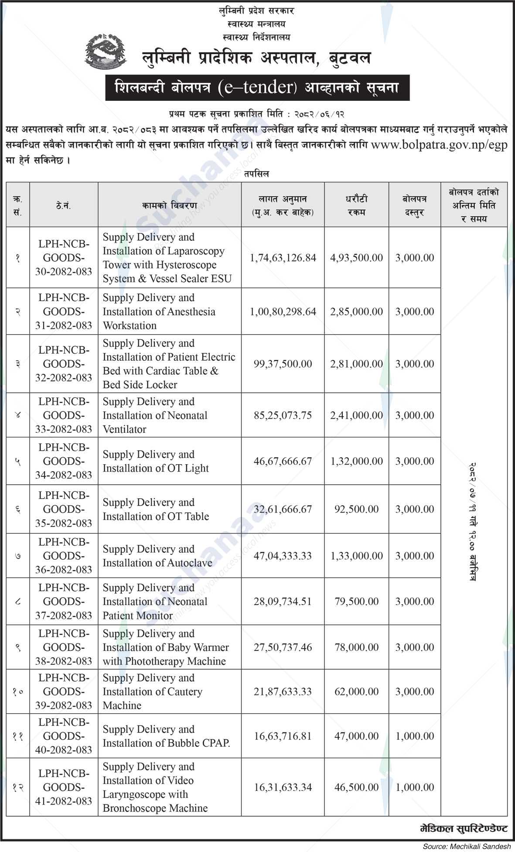Viewport: 515px width, 852px height.
Task: Click cost estimate 1,74,63,126.84
Action: [283, 258]
